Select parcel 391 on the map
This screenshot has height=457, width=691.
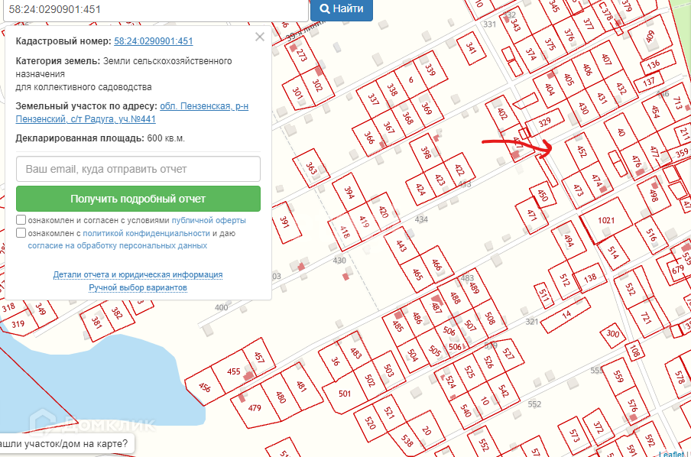tap(284, 222)
